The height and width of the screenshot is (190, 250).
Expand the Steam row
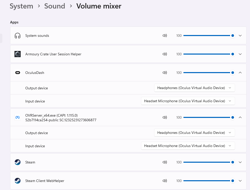[240, 162]
